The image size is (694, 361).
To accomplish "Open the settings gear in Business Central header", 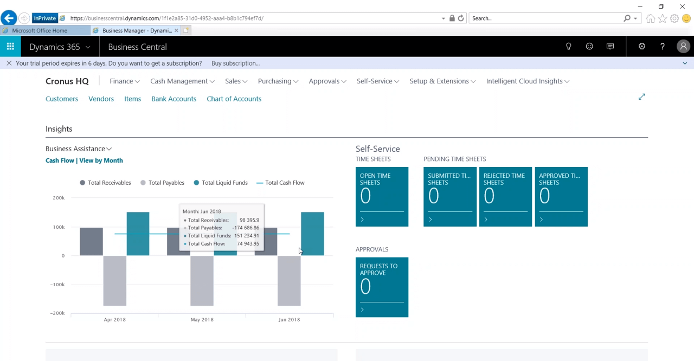I will click(642, 47).
